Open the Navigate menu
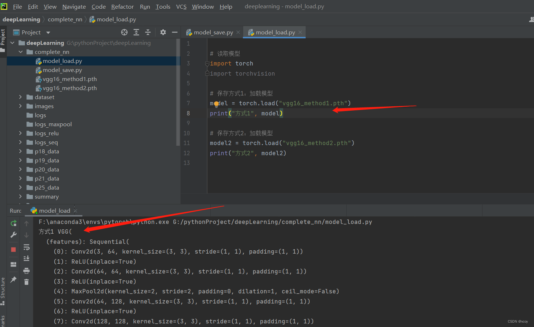Image resolution: width=534 pixels, height=327 pixels. (x=74, y=7)
